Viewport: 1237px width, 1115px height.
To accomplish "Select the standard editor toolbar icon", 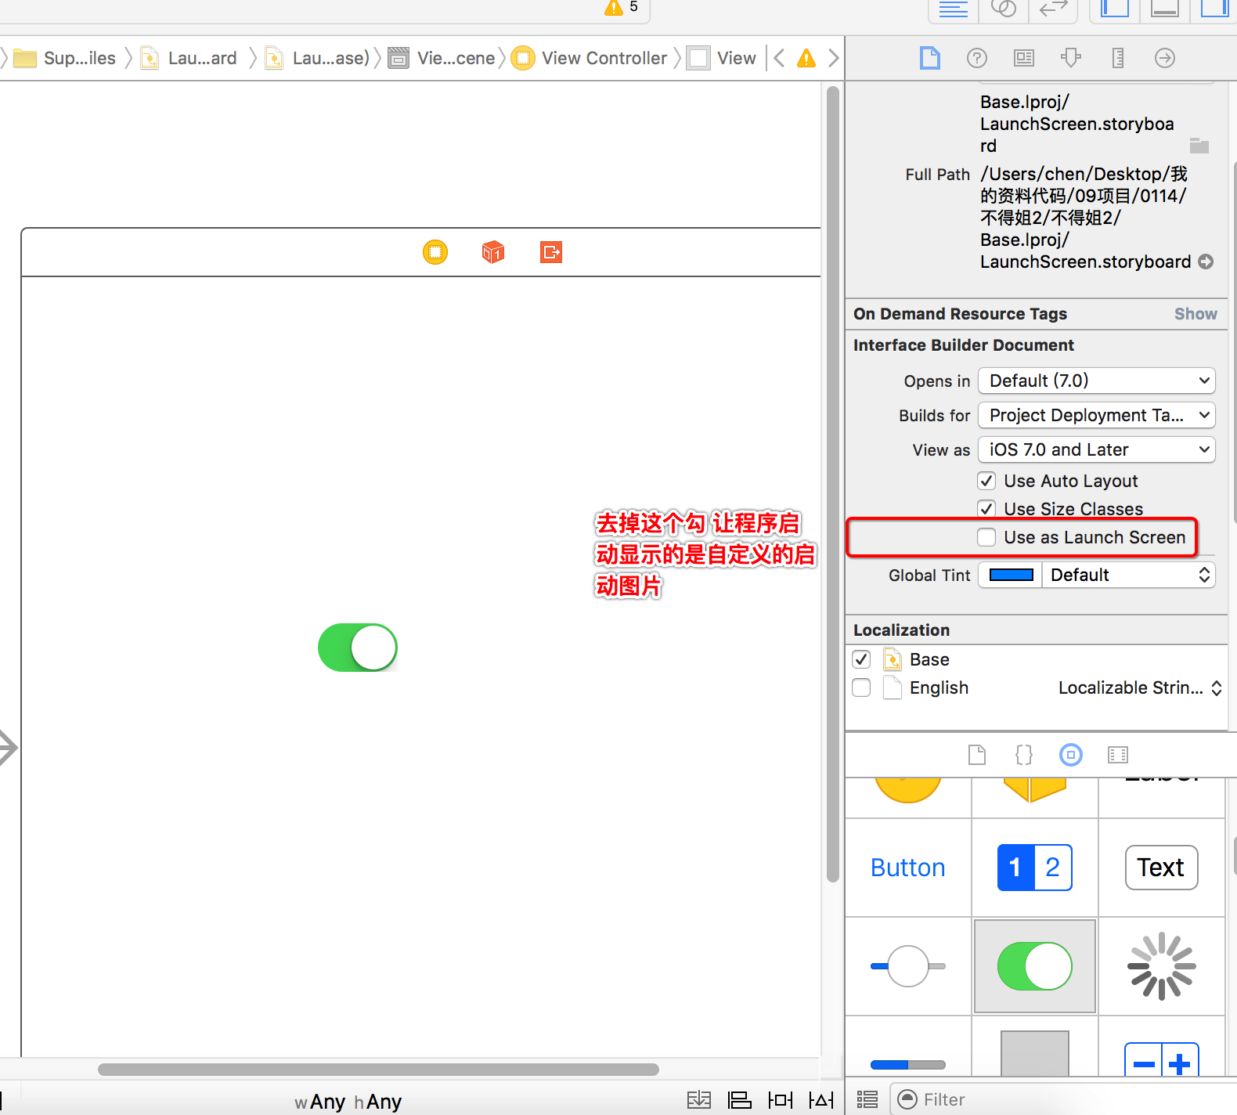I will [954, 9].
